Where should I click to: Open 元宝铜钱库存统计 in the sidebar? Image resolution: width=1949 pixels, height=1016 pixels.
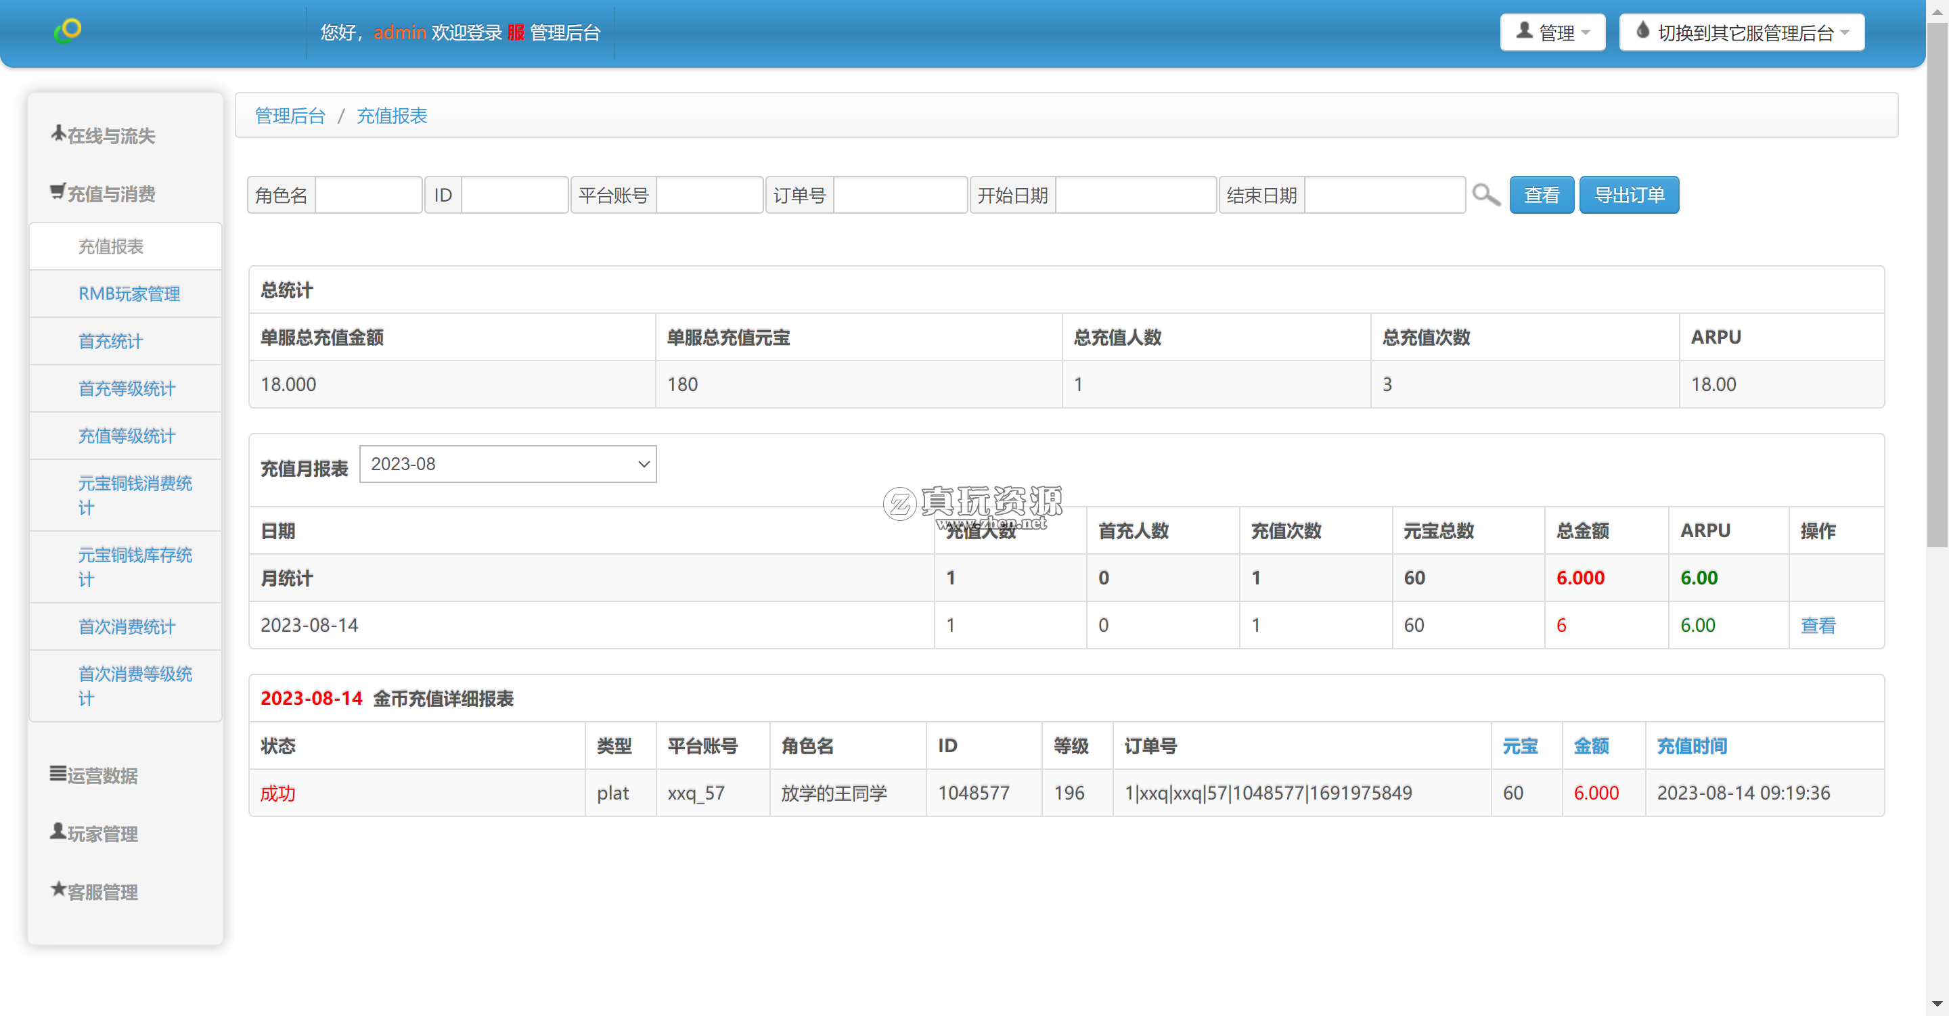pos(126,568)
